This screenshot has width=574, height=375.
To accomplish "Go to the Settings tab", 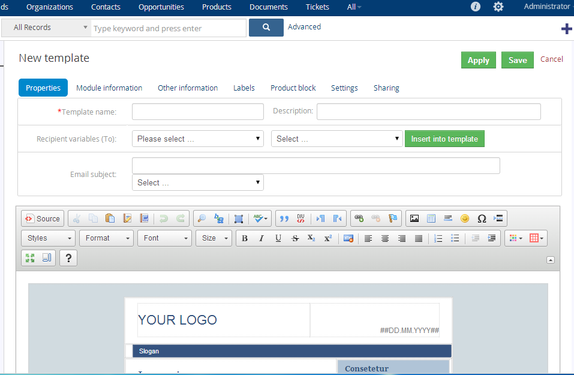I will (344, 88).
